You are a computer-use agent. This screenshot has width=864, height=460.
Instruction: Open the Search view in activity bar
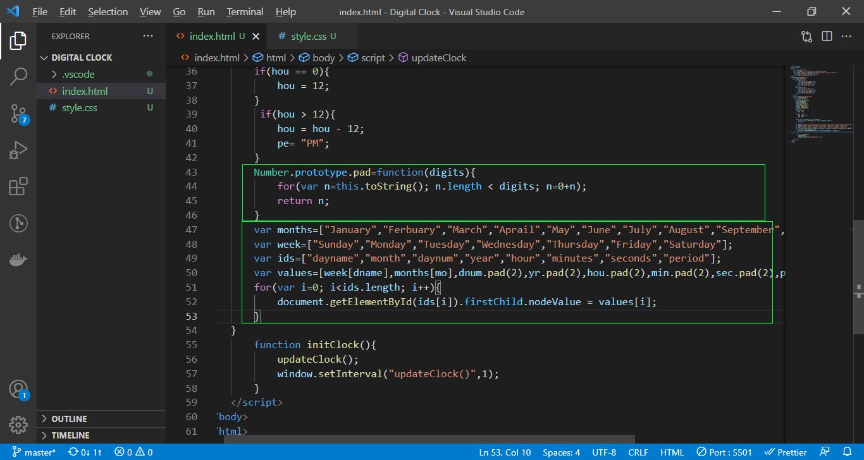(x=18, y=76)
